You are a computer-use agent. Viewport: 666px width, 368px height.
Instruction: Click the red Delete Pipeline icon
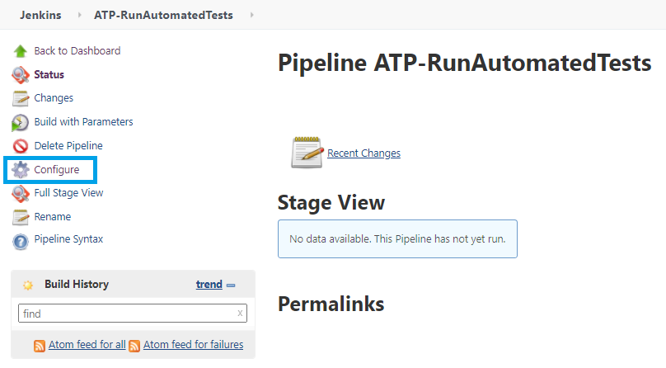pos(20,146)
